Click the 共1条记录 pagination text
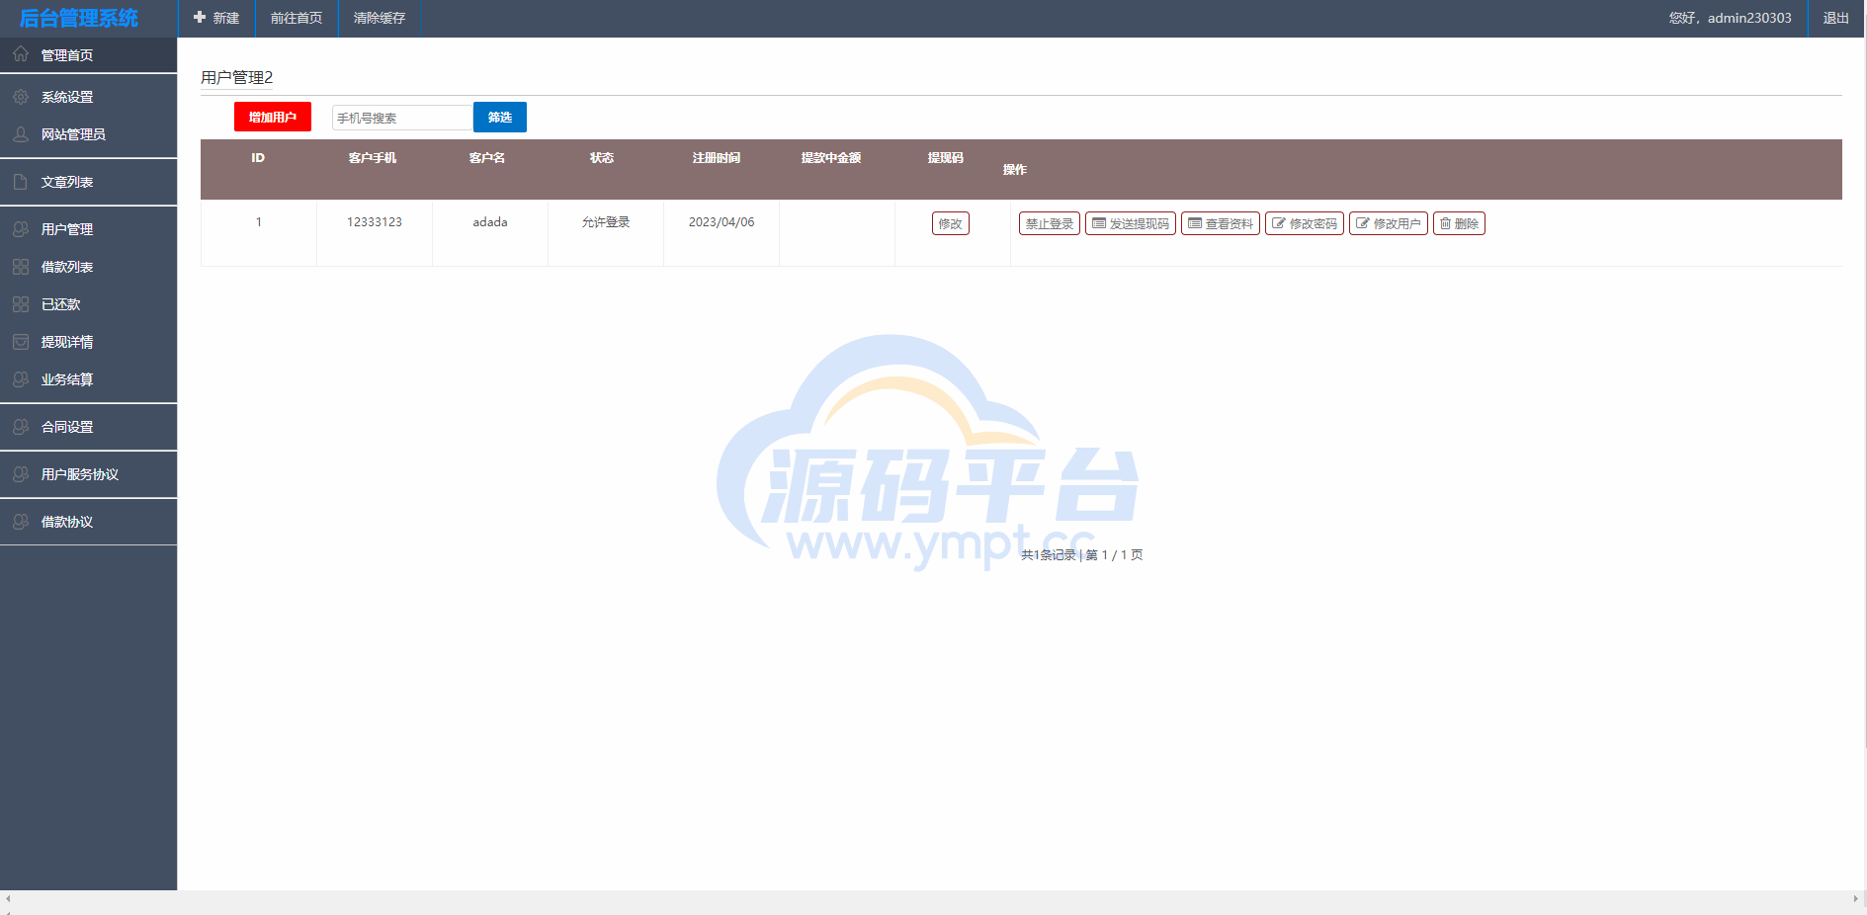 click(x=1049, y=555)
